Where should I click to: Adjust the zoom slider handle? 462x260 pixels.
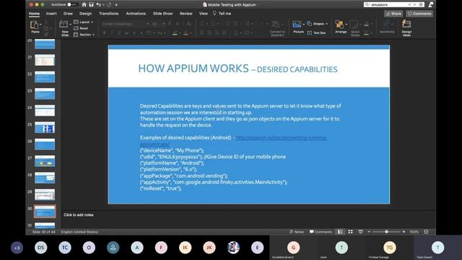[386, 232]
